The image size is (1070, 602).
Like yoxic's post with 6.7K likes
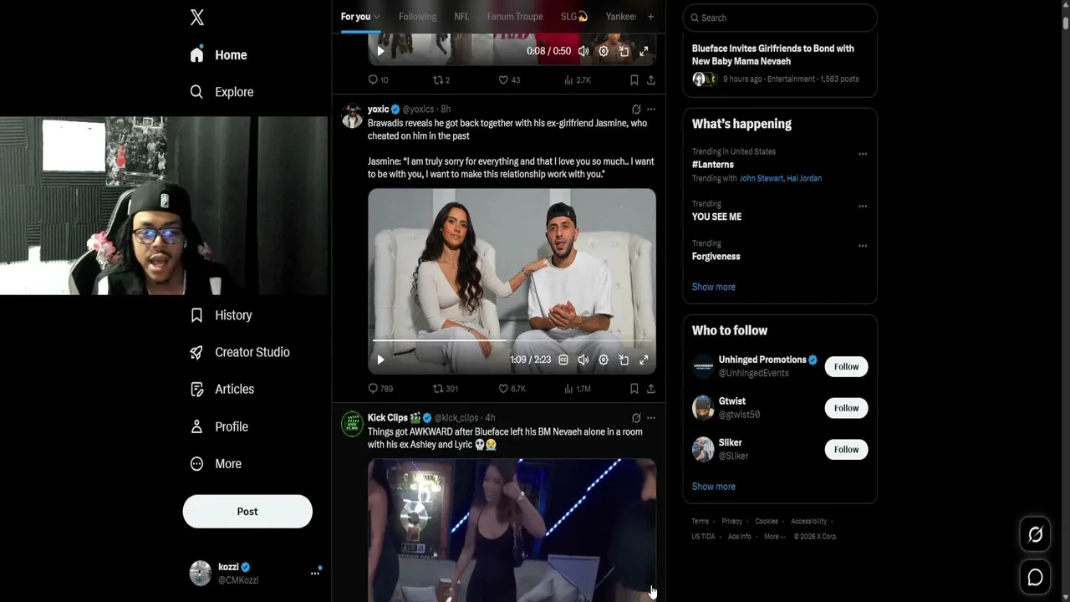[512, 389]
